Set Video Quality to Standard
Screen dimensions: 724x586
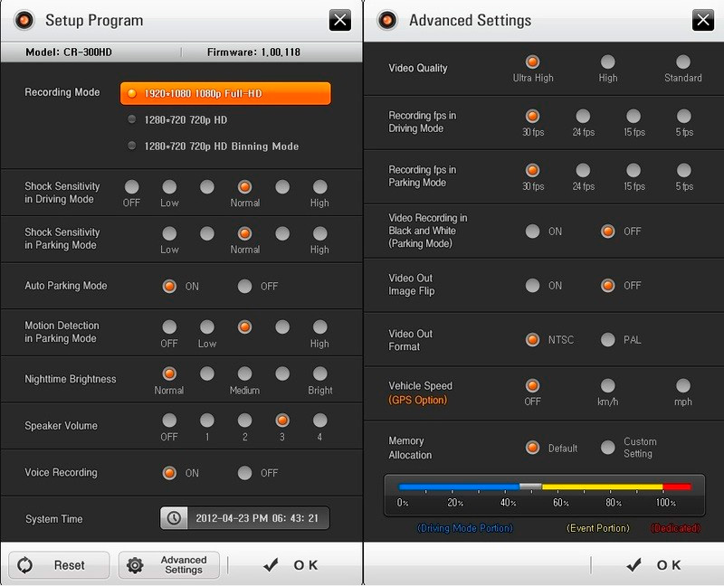[x=683, y=61]
